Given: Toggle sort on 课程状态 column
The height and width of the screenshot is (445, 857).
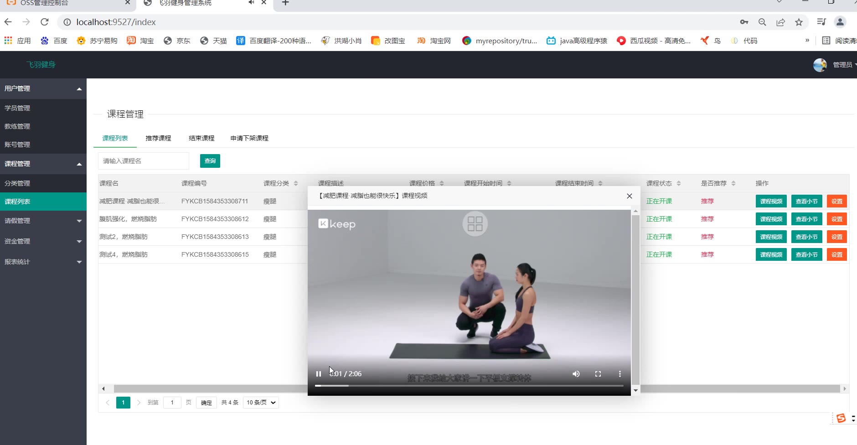Looking at the screenshot, I should coord(679,183).
